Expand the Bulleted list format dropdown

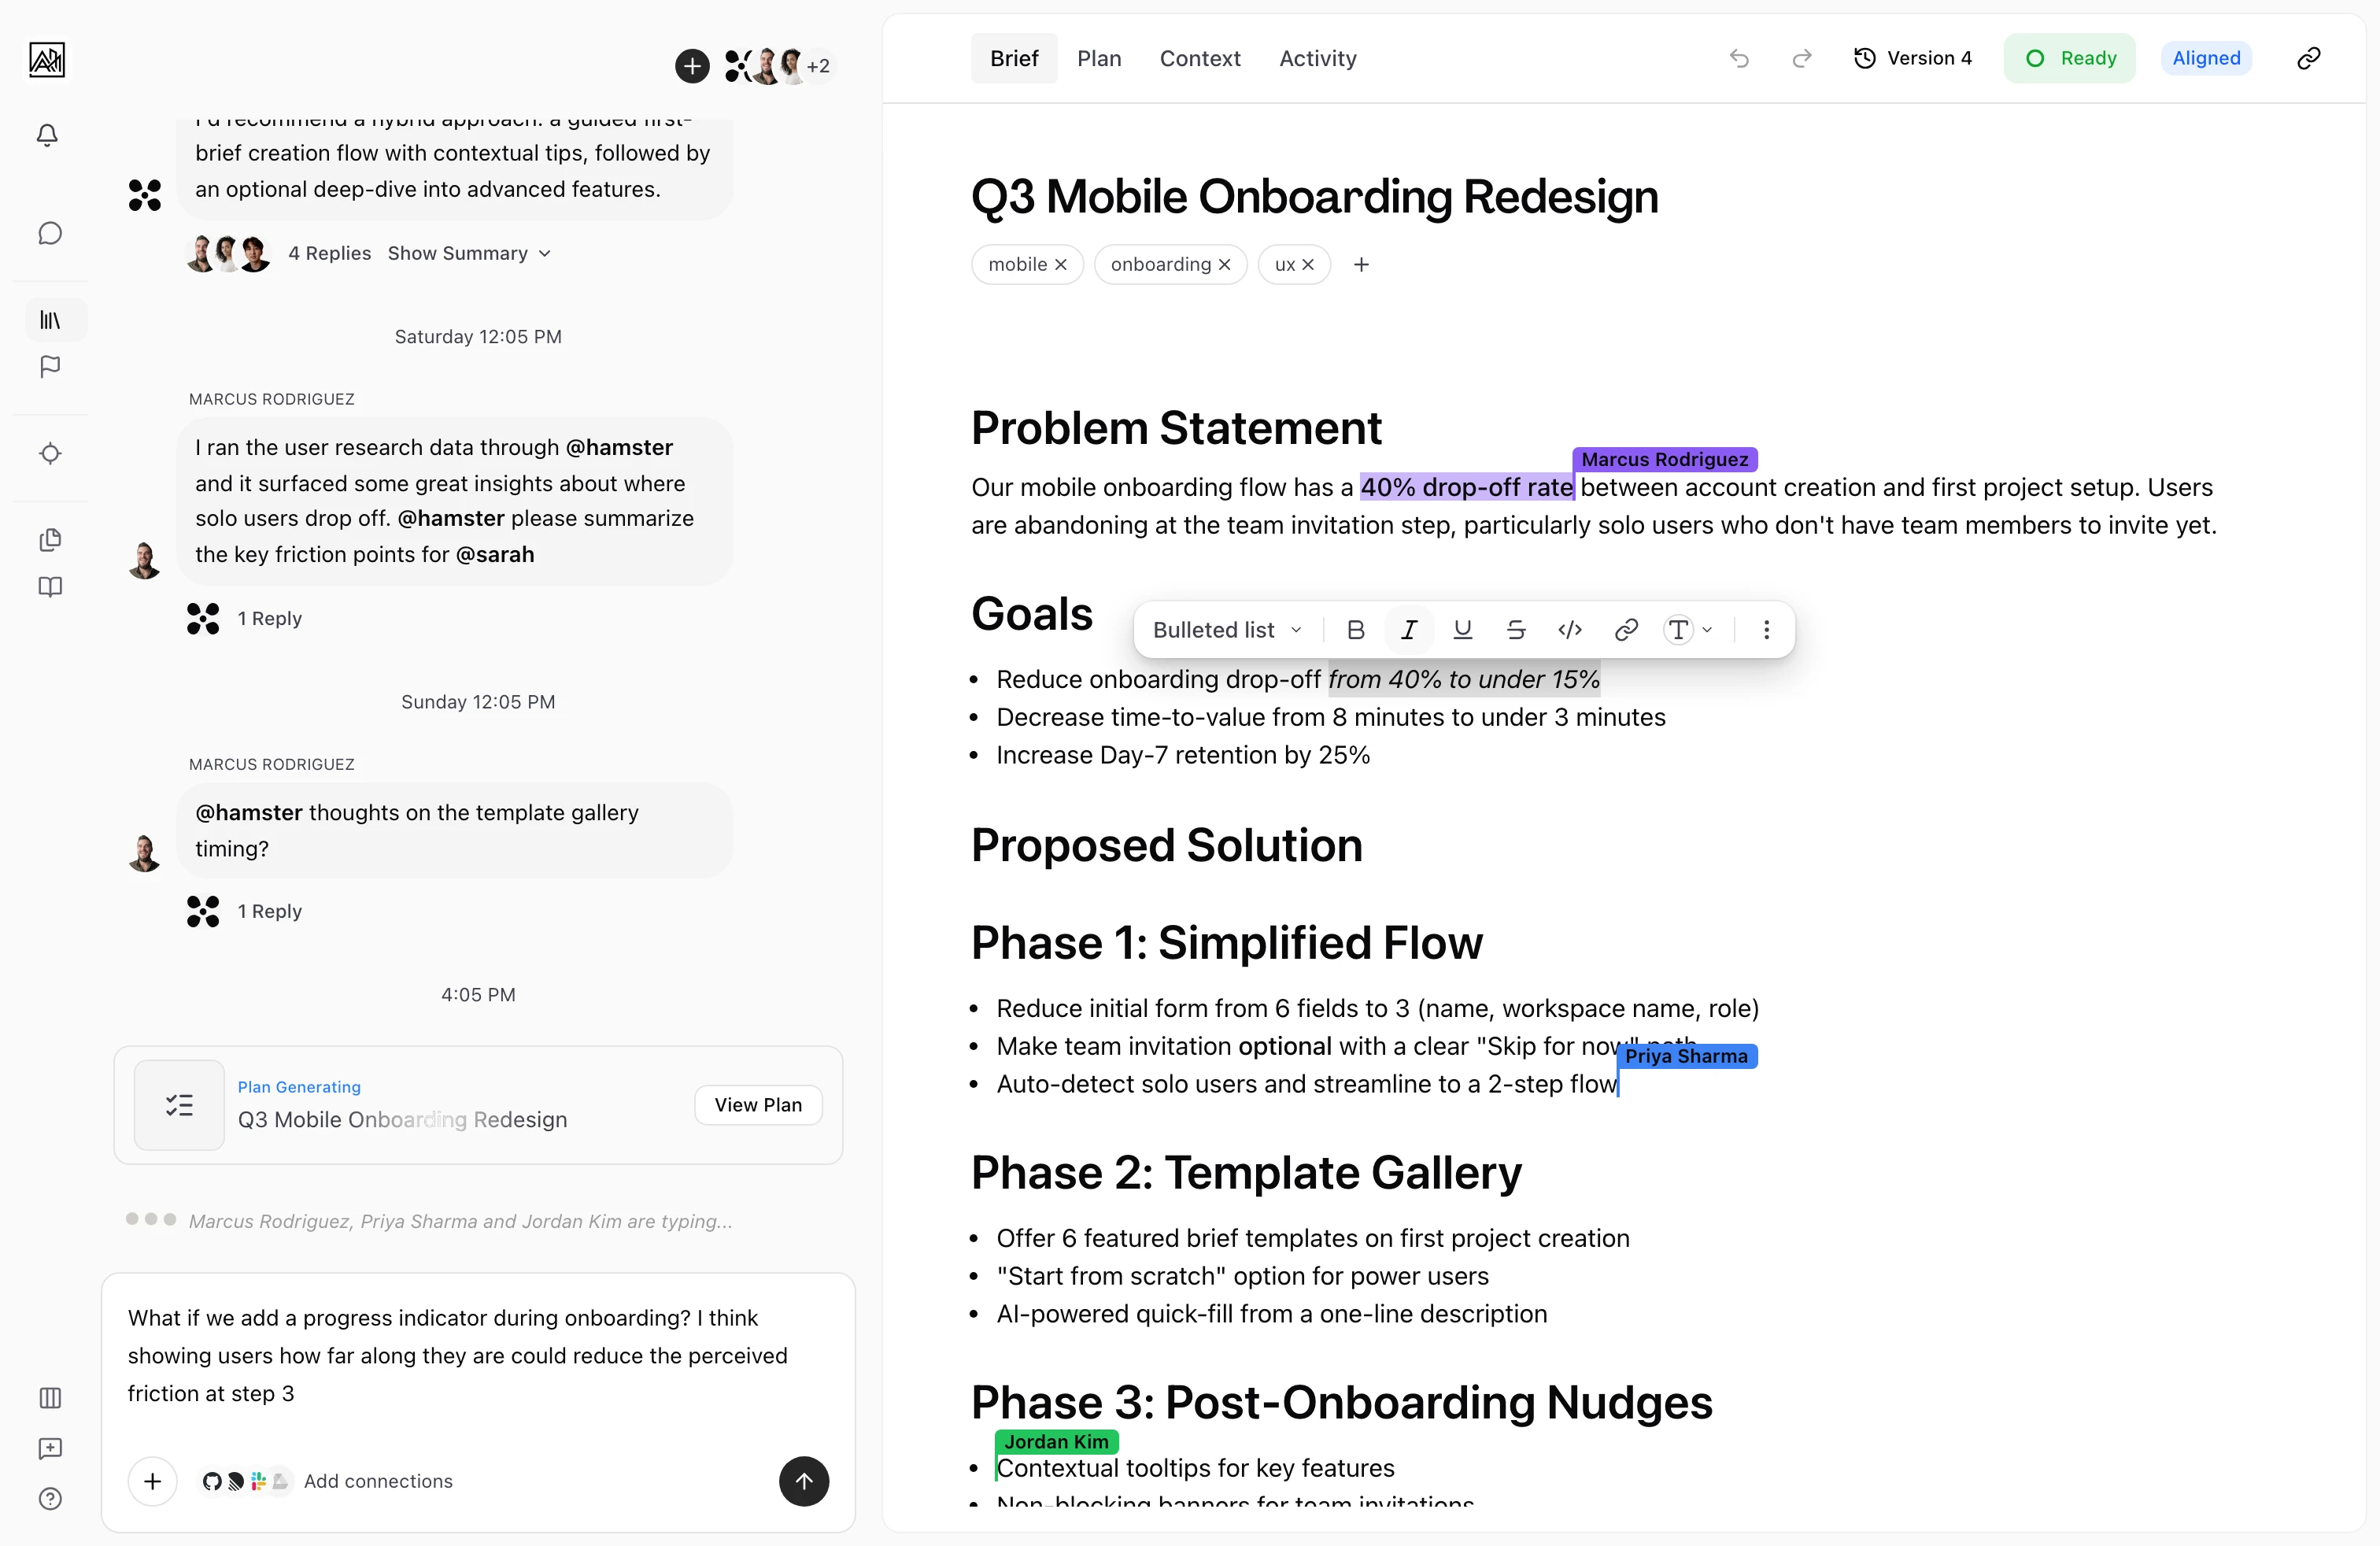tap(1226, 630)
